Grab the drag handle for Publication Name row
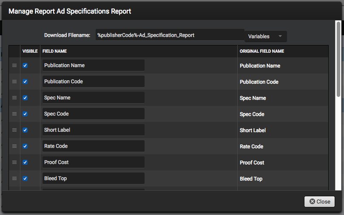This screenshot has height=215, width=344. 14,65
